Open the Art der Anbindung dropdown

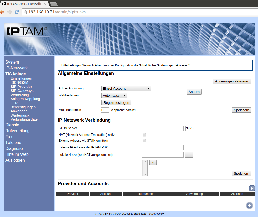tap(126, 89)
